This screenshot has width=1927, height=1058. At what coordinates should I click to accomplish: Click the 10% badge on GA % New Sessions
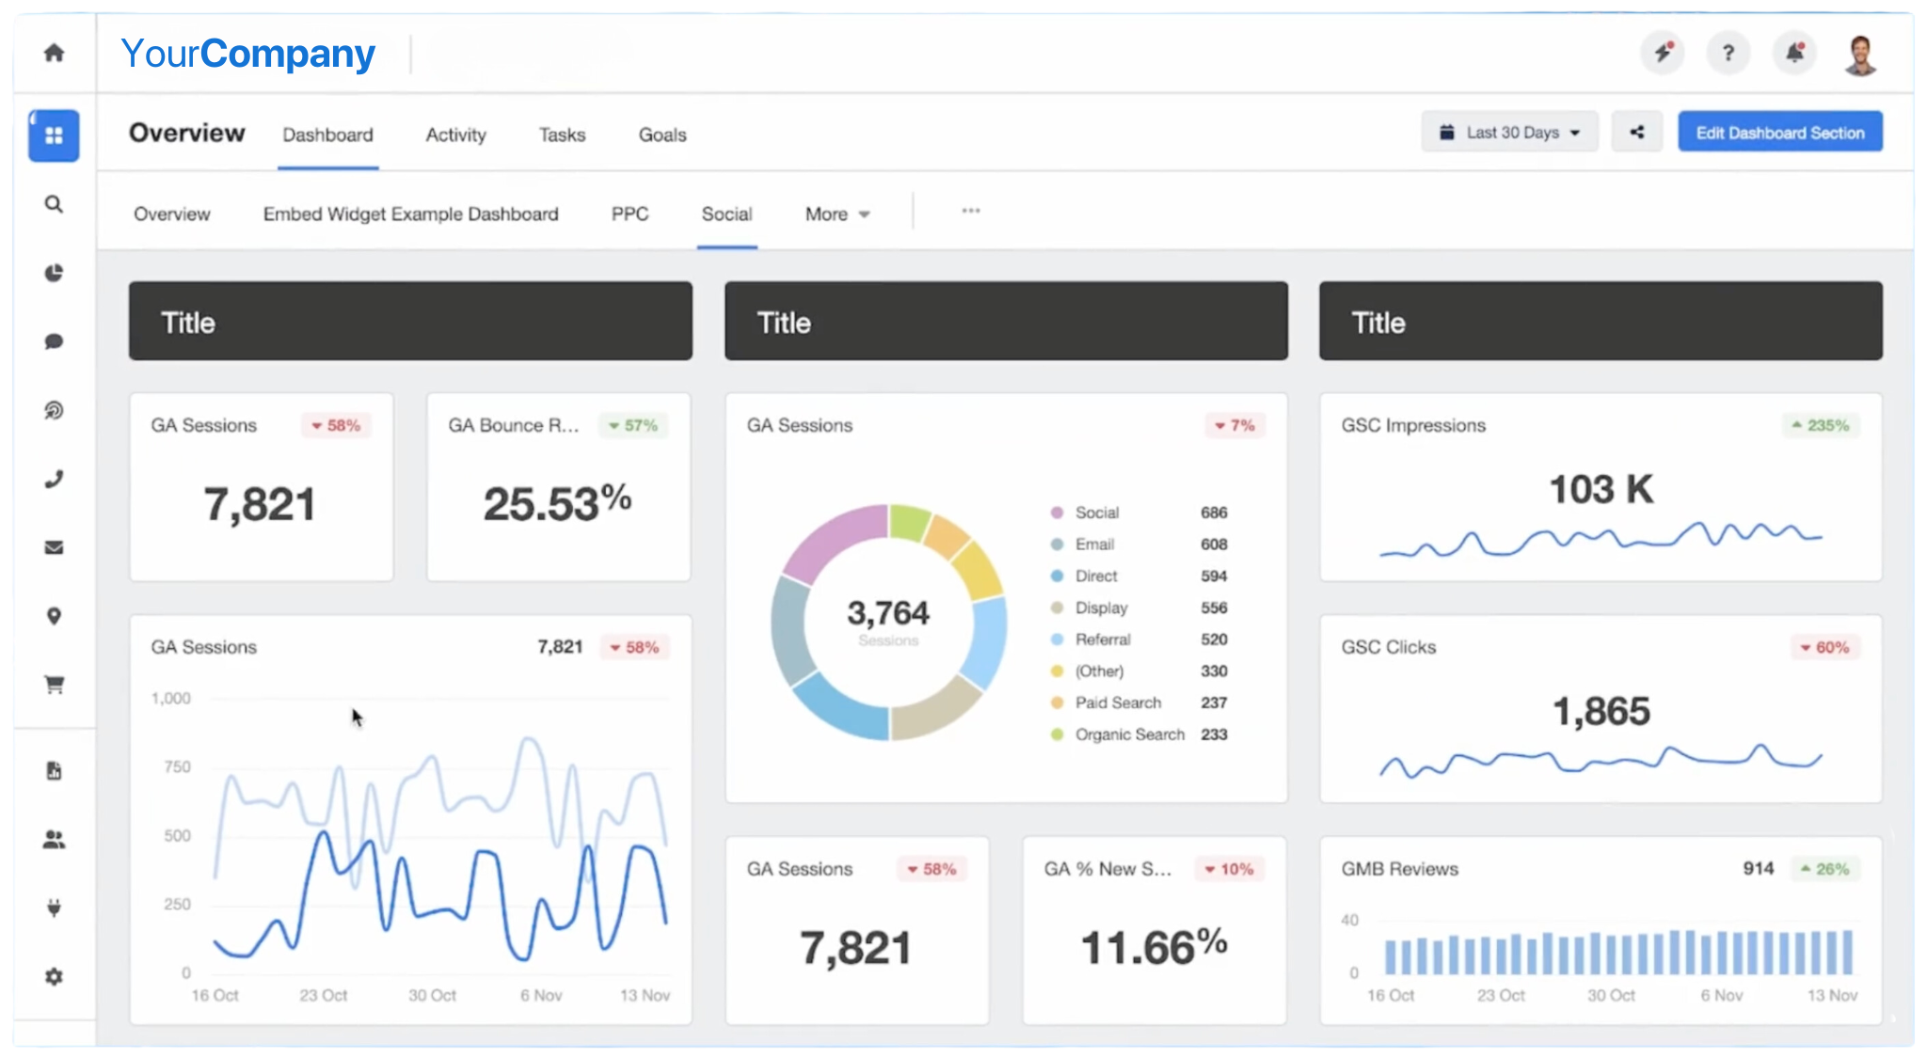click(1229, 869)
